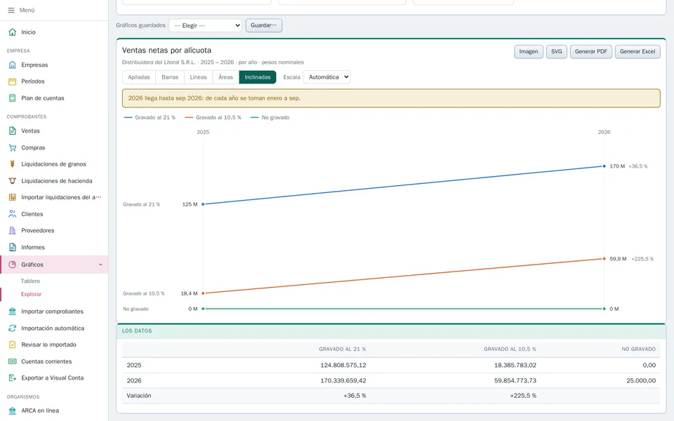674x421 pixels.
Task: Open the Explorar submenu link
Action: coord(32,294)
